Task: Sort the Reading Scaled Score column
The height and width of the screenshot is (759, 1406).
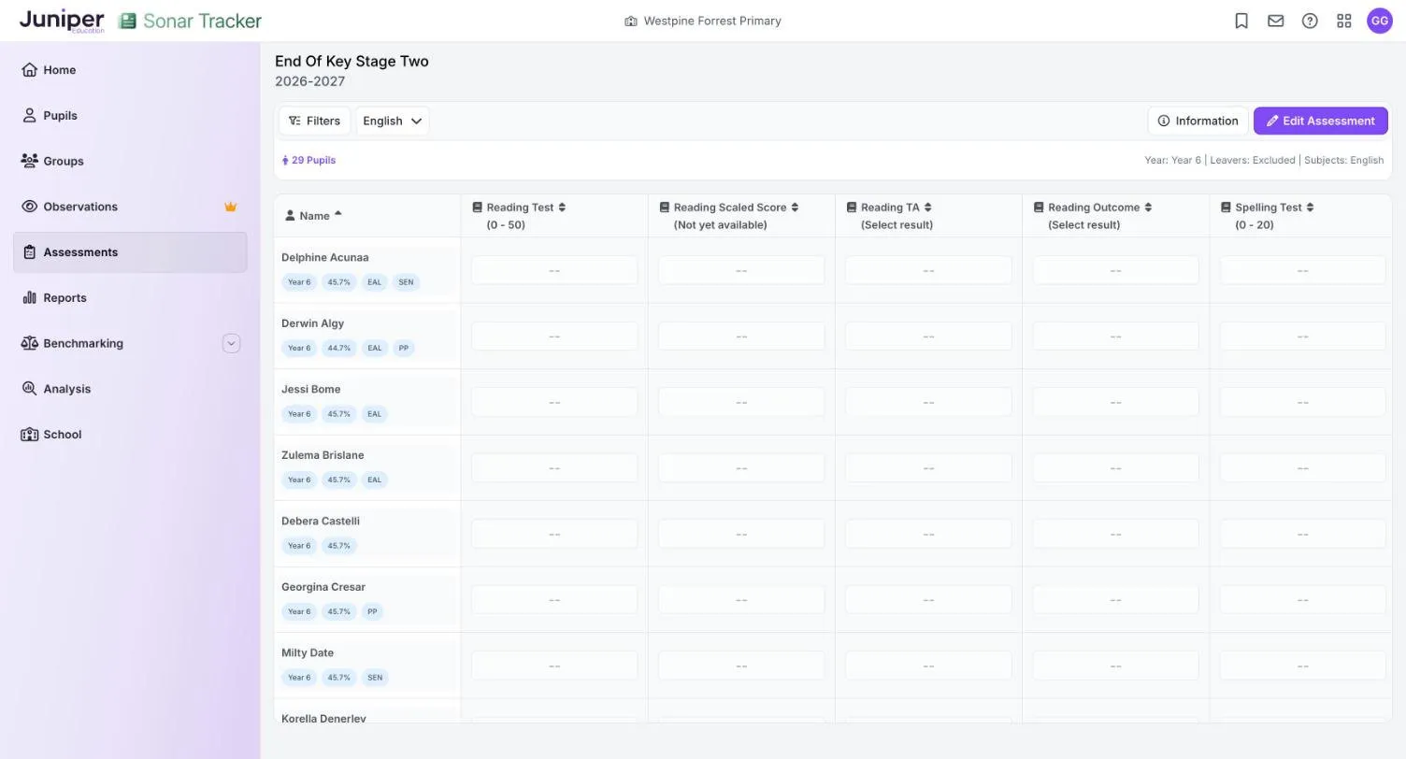Action: [x=795, y=208]
